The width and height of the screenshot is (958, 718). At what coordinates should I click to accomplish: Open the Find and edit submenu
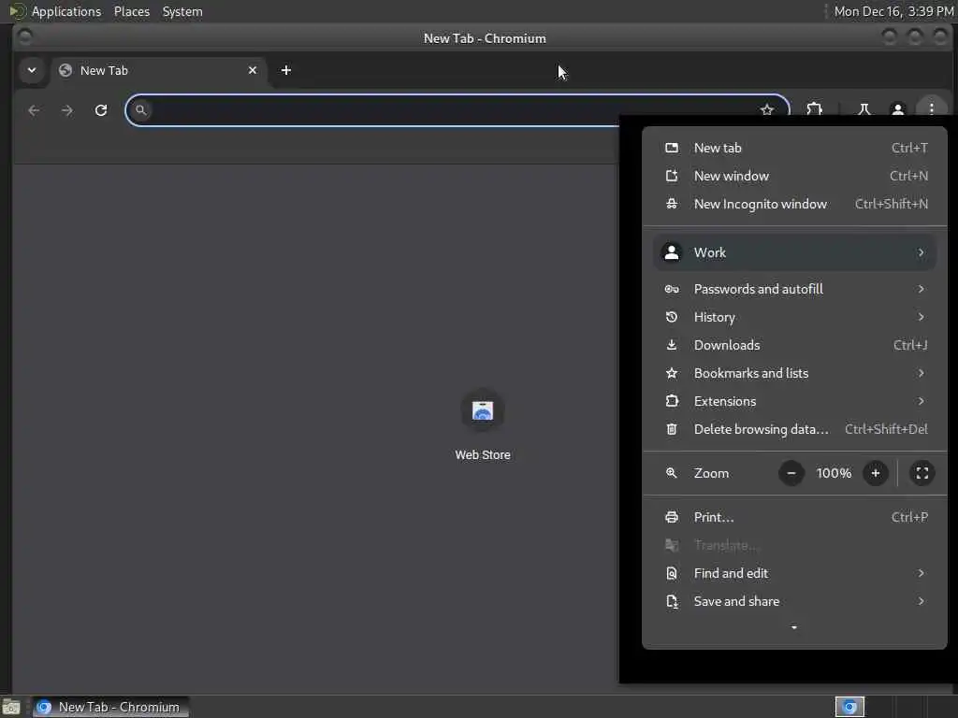click(x=794, y=573)
